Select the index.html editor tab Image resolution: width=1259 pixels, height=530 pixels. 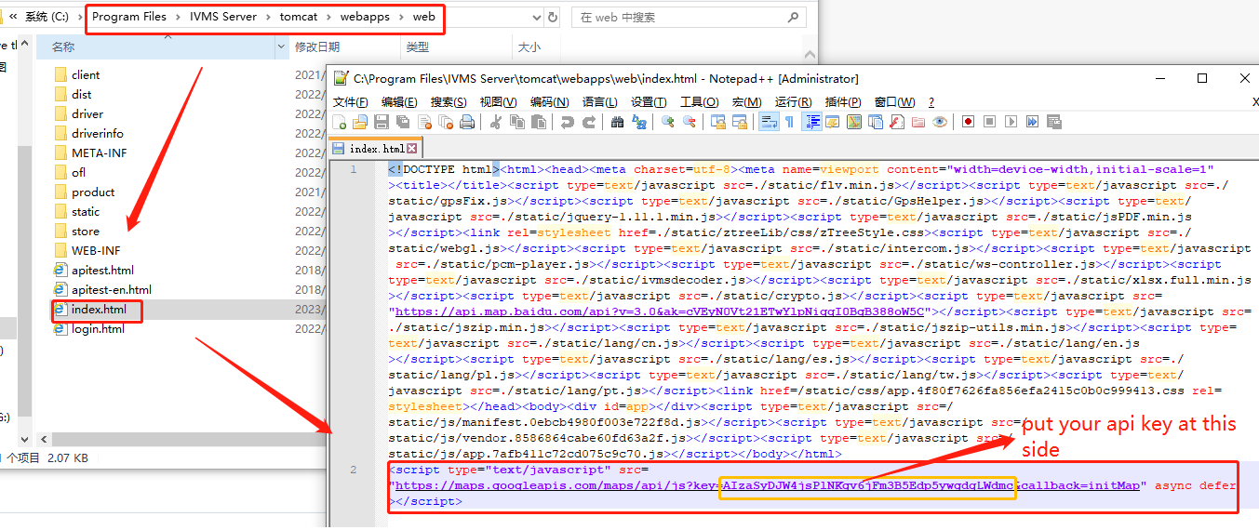tap(377, 149)
